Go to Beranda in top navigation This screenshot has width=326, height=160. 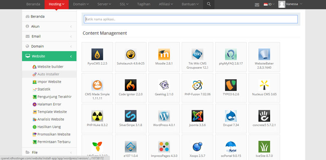pyautogui.click(x=33, y=4)
